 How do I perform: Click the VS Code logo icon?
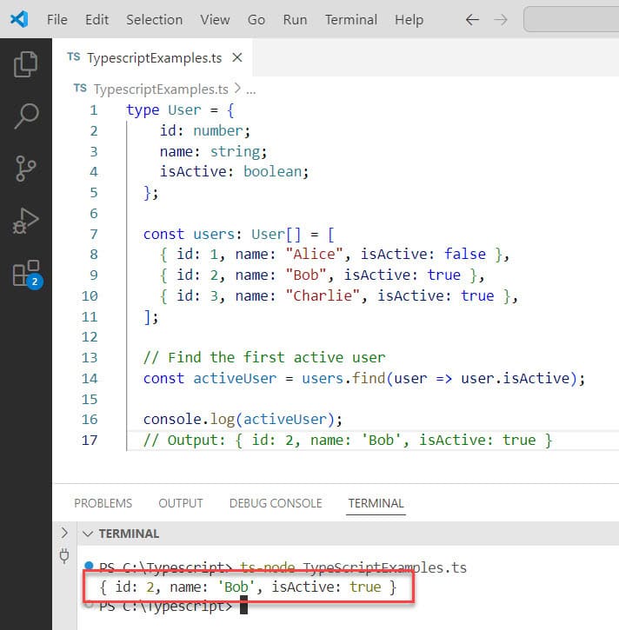(19, 19)
